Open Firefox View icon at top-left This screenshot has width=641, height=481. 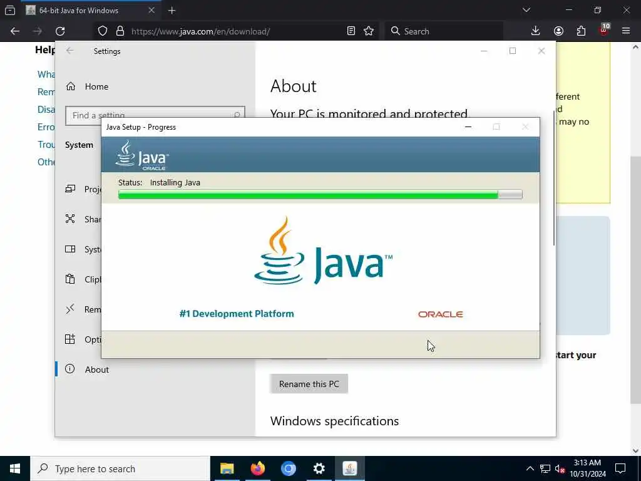coord(10,10)
